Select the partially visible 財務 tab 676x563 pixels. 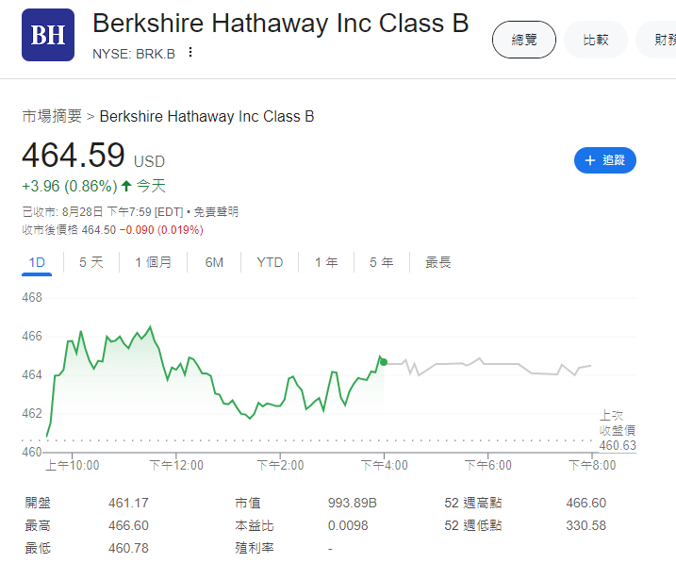point(658,40)
